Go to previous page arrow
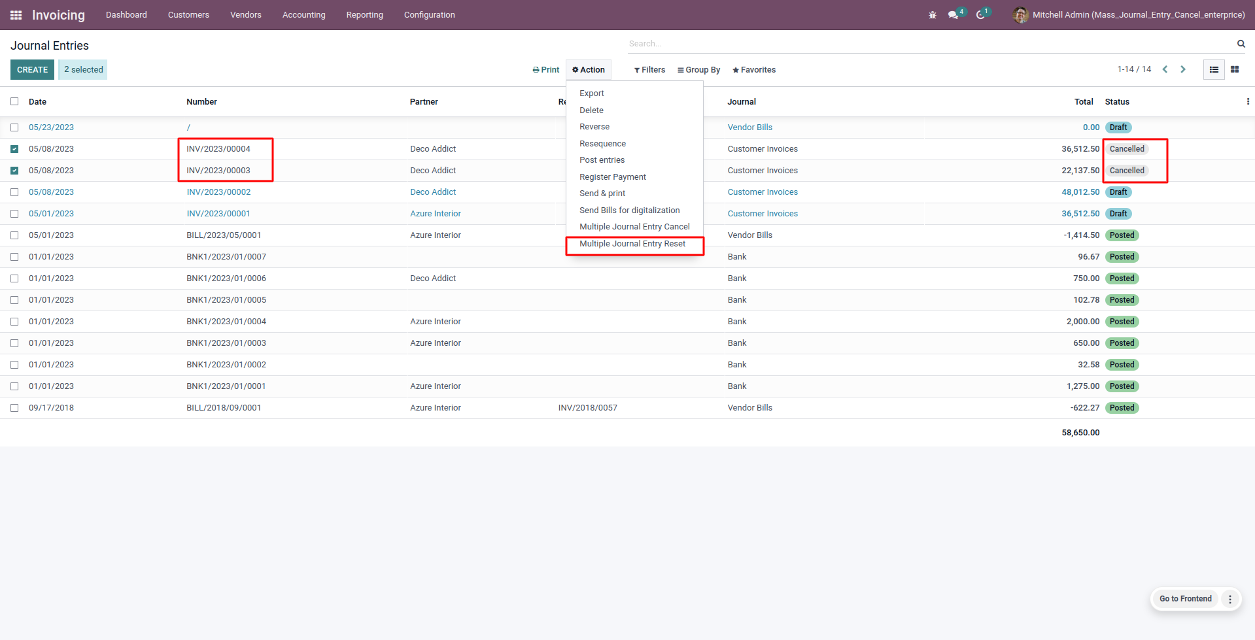This screenshot has width=1255, height=640. [1165, 69]
